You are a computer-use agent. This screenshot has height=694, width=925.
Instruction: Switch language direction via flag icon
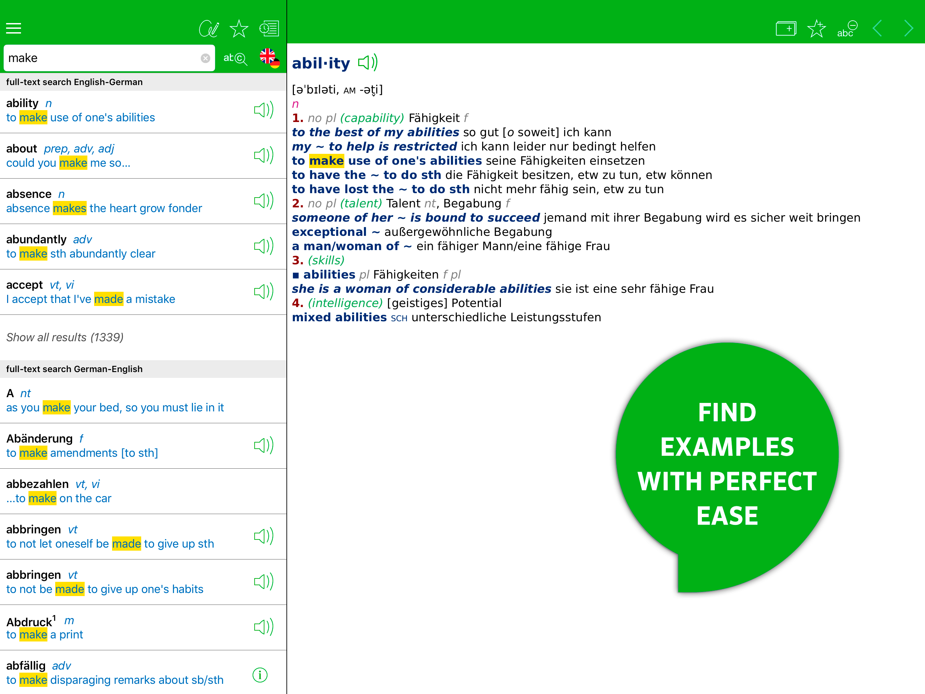(269, 58)
